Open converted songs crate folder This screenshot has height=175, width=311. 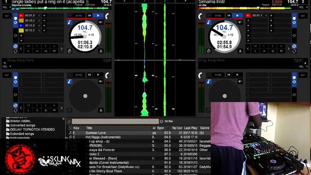pyautogui.click(x=23, y=125)
